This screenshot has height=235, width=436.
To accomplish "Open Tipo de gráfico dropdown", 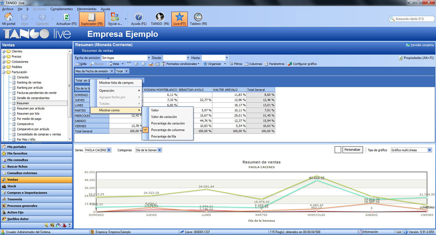I will [429, 150].
